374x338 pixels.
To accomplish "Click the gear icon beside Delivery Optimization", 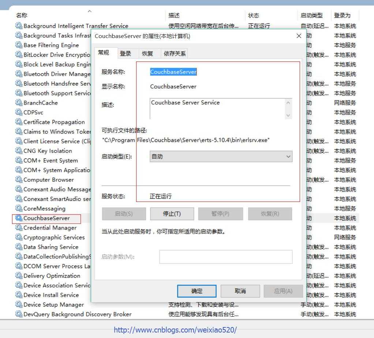I will [x=19, y=275].
